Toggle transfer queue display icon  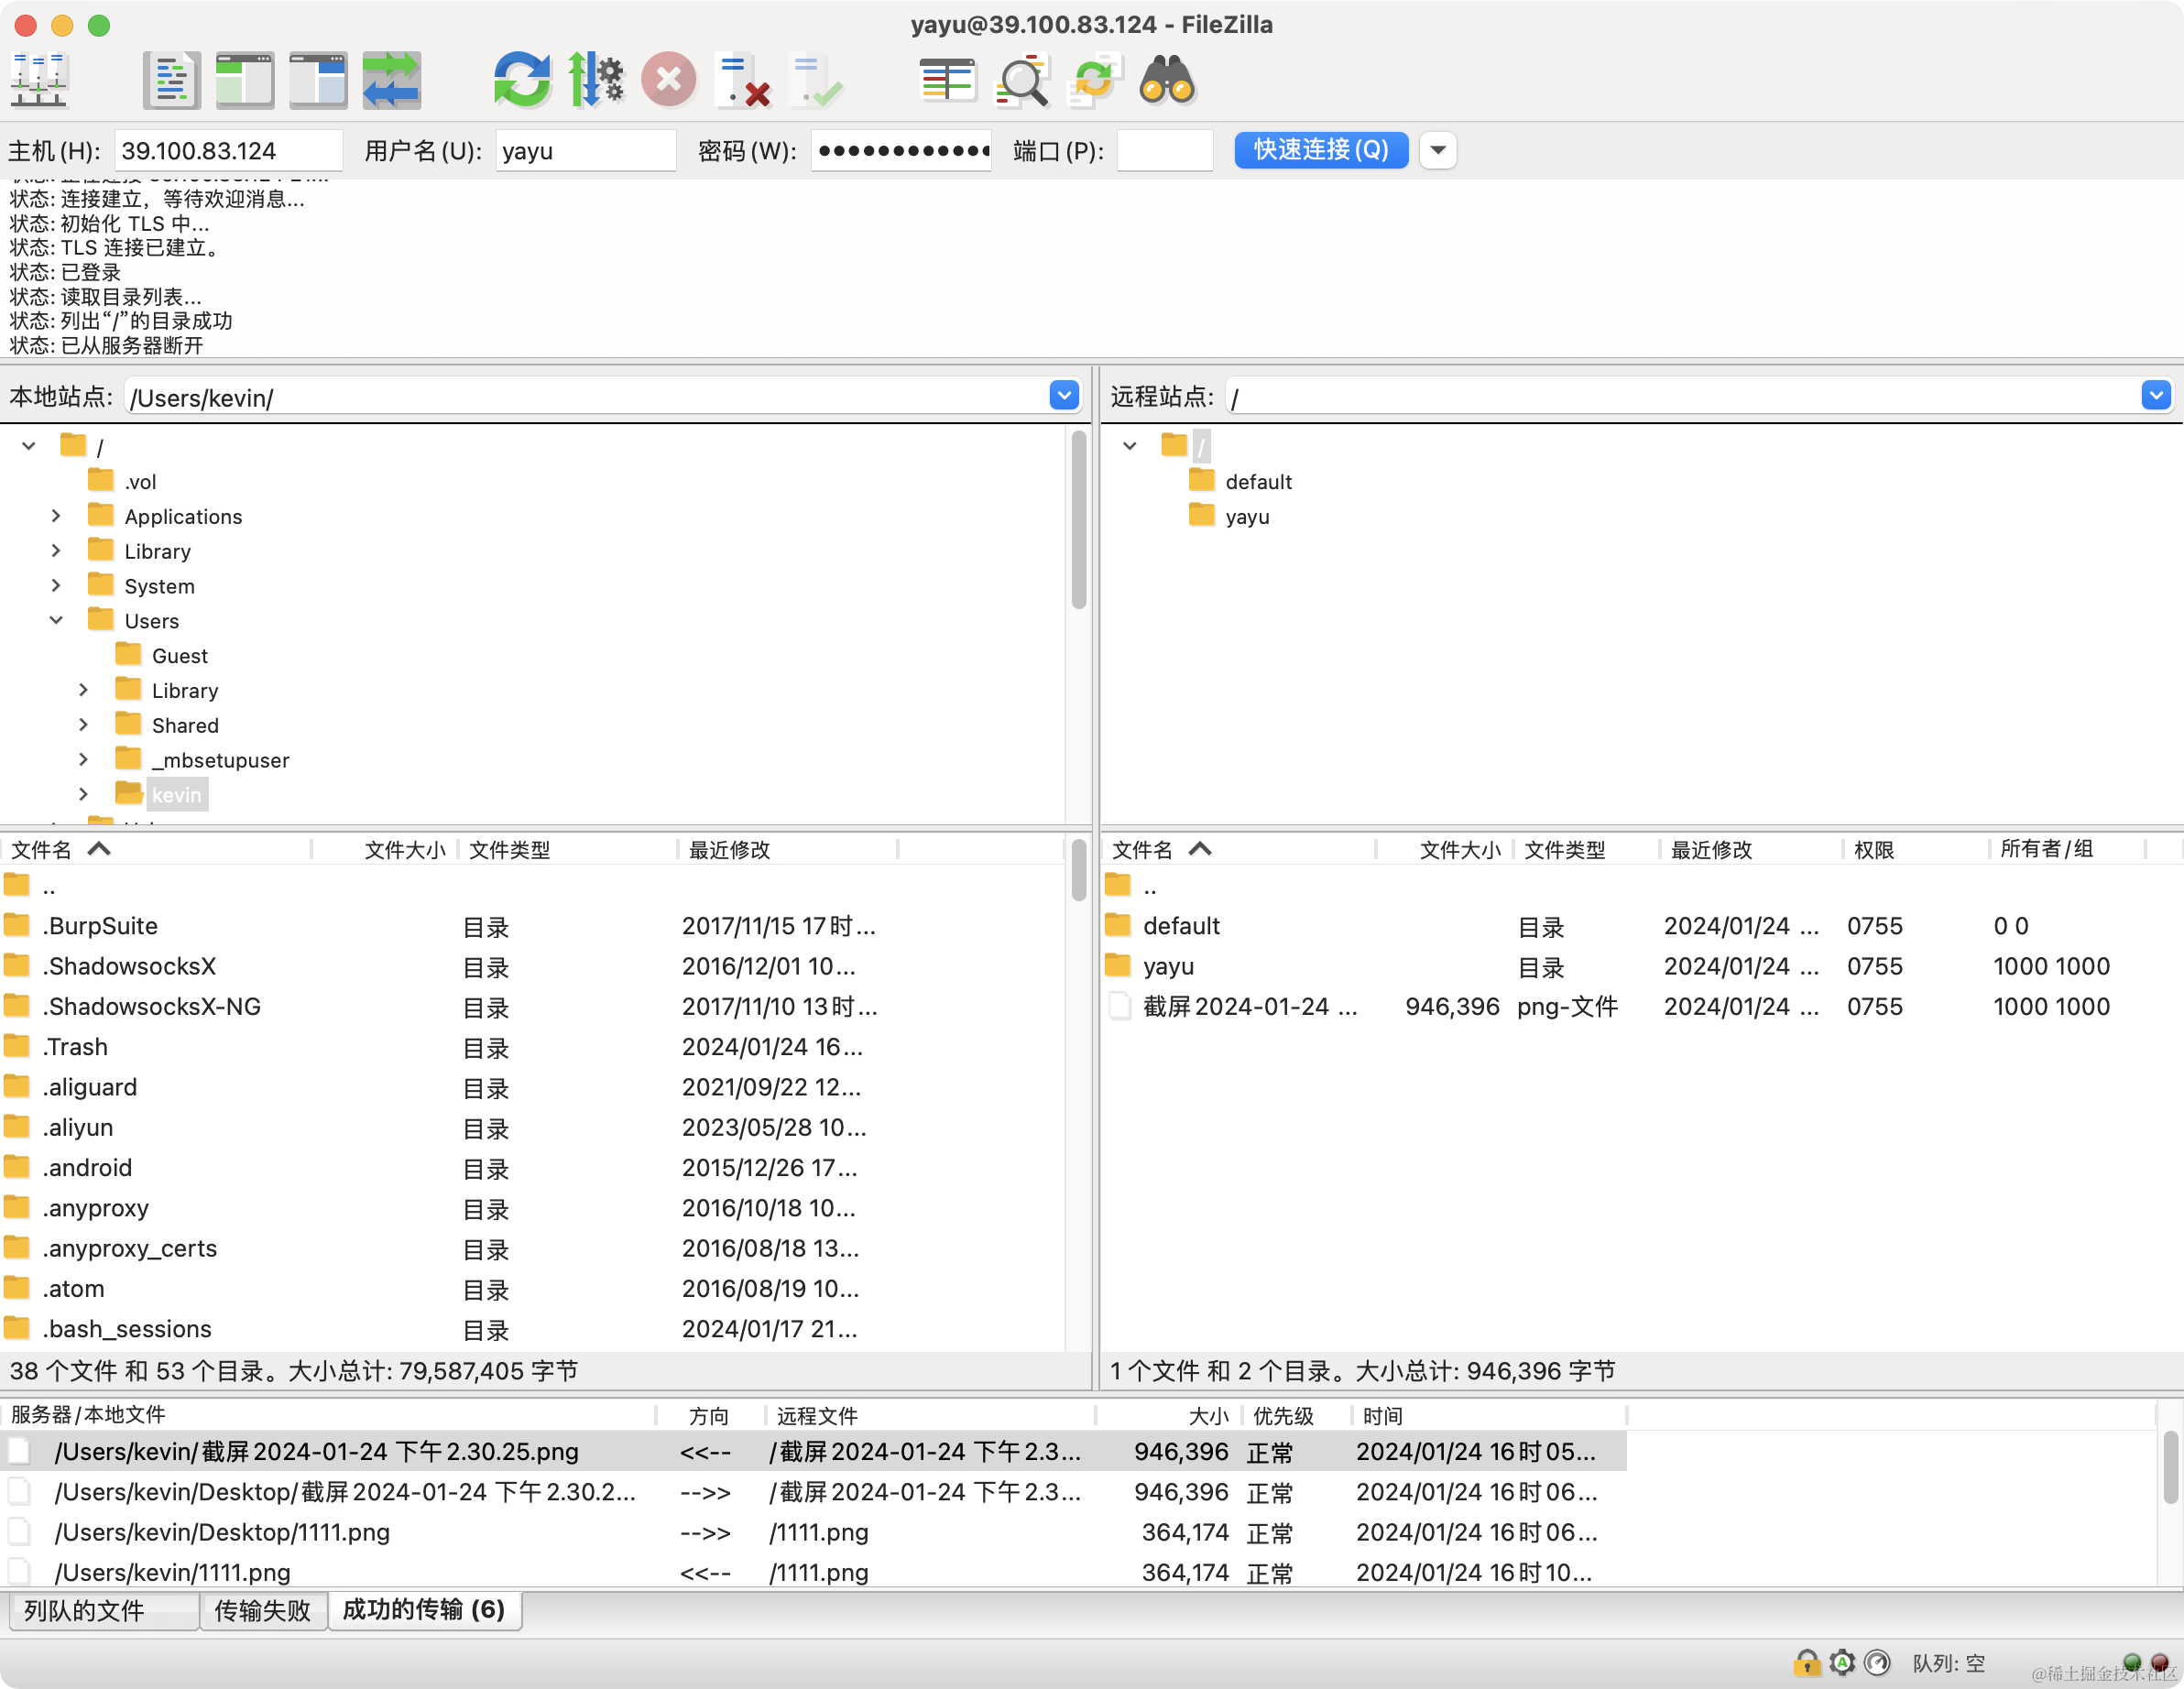[391, 80]
